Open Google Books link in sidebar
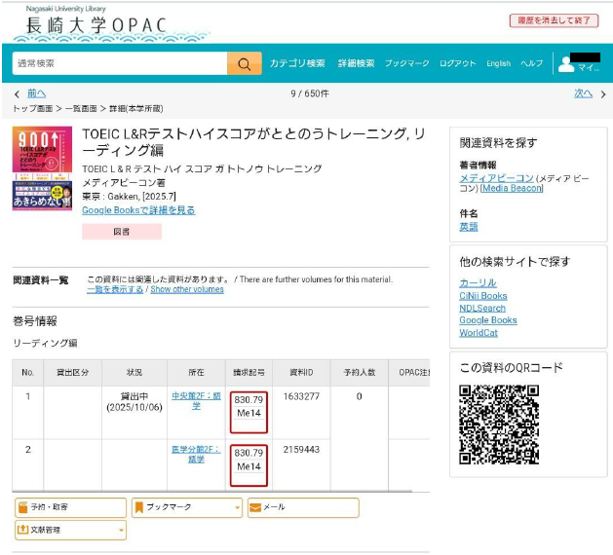 tap(488, 320)
